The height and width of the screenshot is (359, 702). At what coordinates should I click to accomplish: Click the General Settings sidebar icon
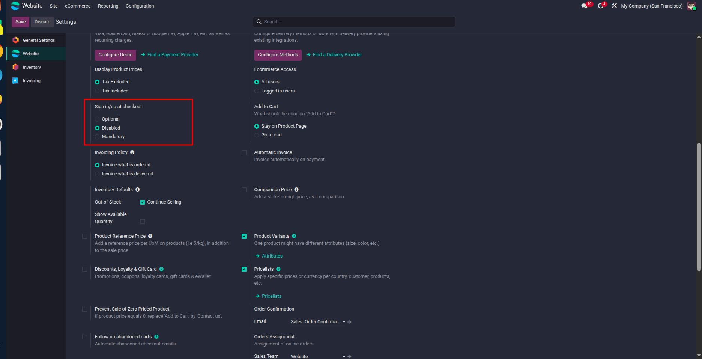point(15,40)
